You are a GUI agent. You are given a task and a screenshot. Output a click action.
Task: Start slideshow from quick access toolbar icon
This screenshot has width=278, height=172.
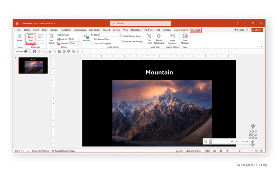pyautogui.click(x=69, y=52)
